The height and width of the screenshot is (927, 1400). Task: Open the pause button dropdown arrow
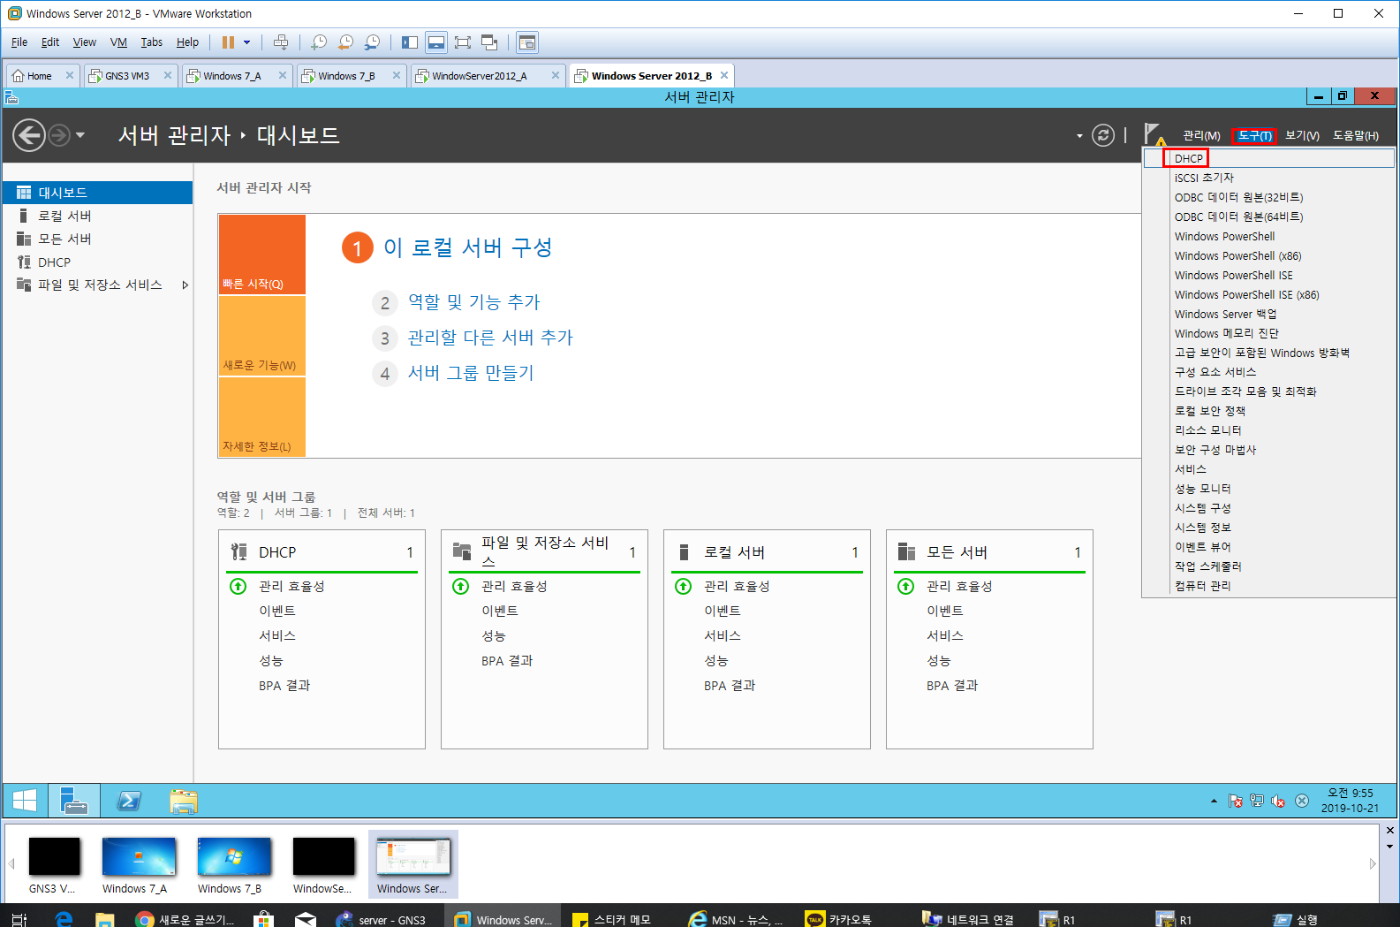click(x=247, y=42)
